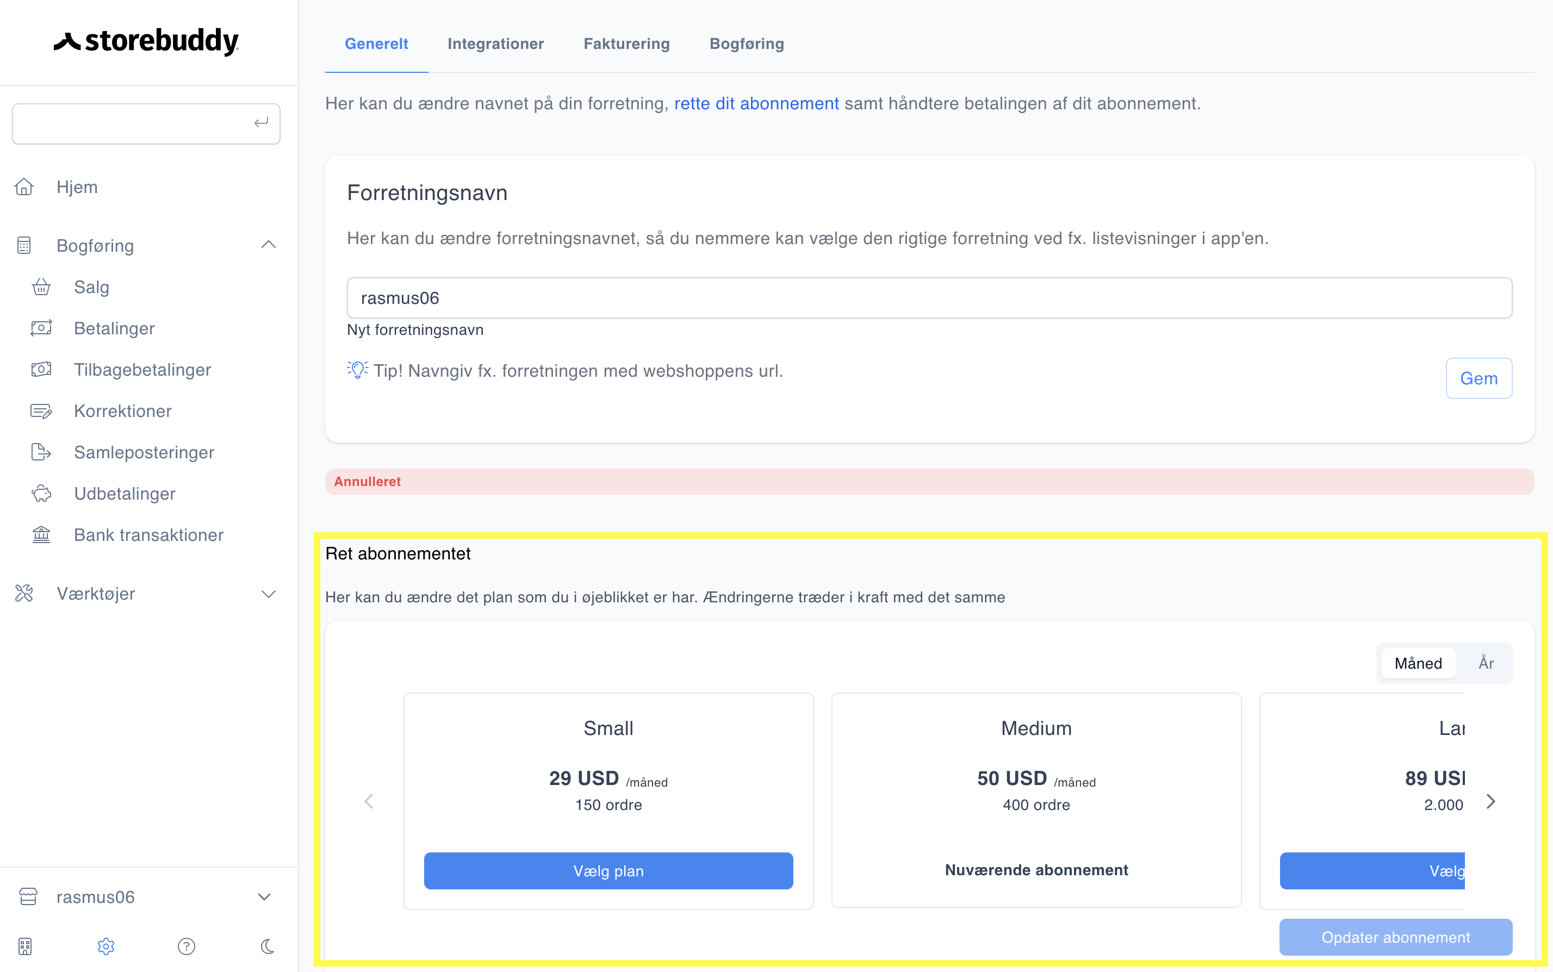The width and height of the screenshot is (1553, 972).
Task: Select Måned billing period
Action: tap(1418, 663)
